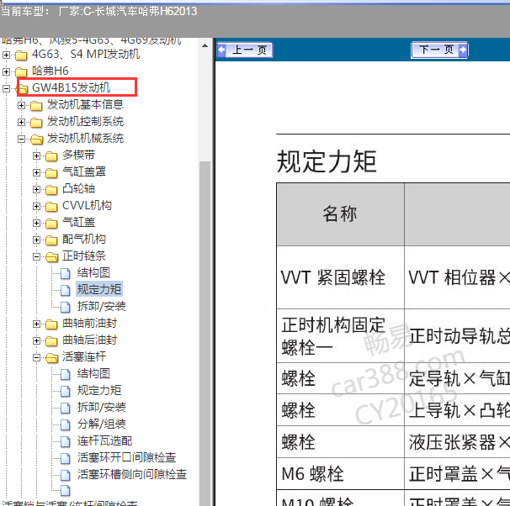Open the 连杆瓦选配 page

pos(104,440)
